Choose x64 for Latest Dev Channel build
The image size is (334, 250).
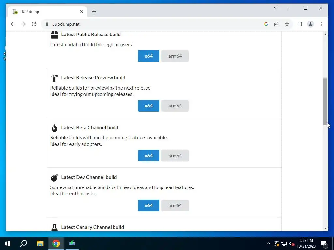[x=149, y=205]
